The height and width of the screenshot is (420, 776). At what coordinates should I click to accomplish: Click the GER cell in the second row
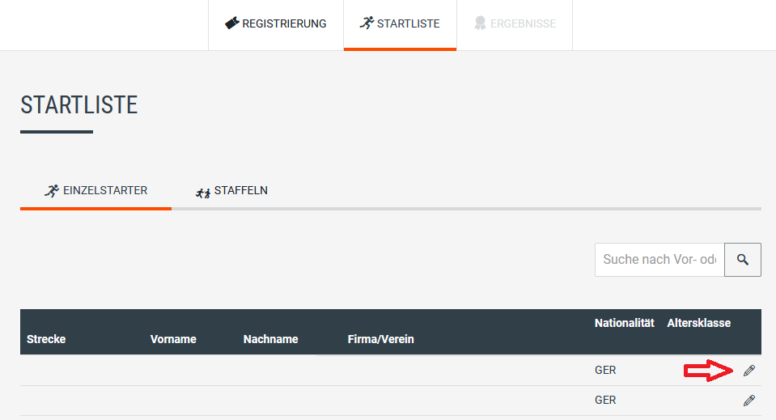[x=605, y=401]
